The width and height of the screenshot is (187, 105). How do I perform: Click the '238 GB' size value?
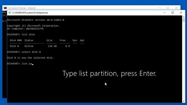click(52, 46)
